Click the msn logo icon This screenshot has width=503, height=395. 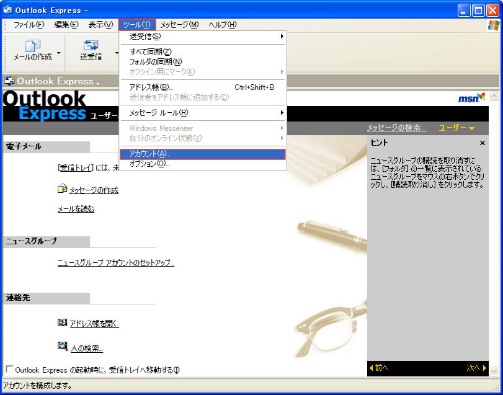pyautogui.click(x=471, y=98)
